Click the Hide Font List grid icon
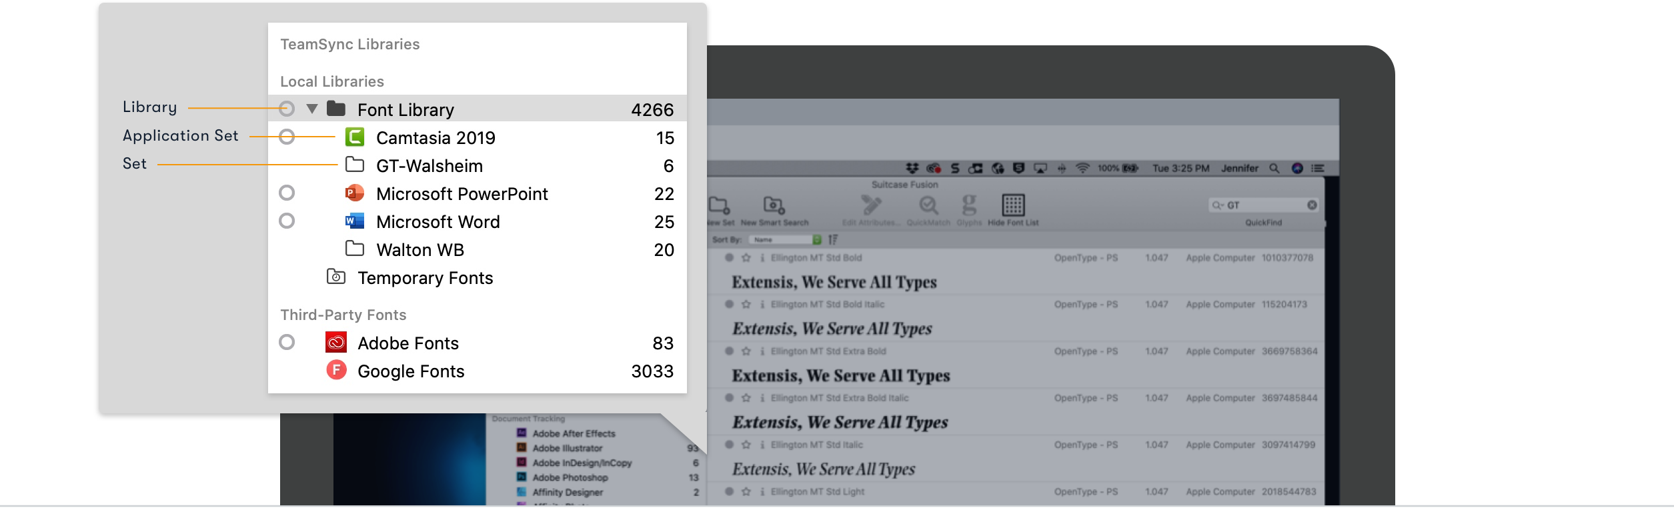Image resolution: width=1674 pixels, height=508 pixels. point(1012,205)
